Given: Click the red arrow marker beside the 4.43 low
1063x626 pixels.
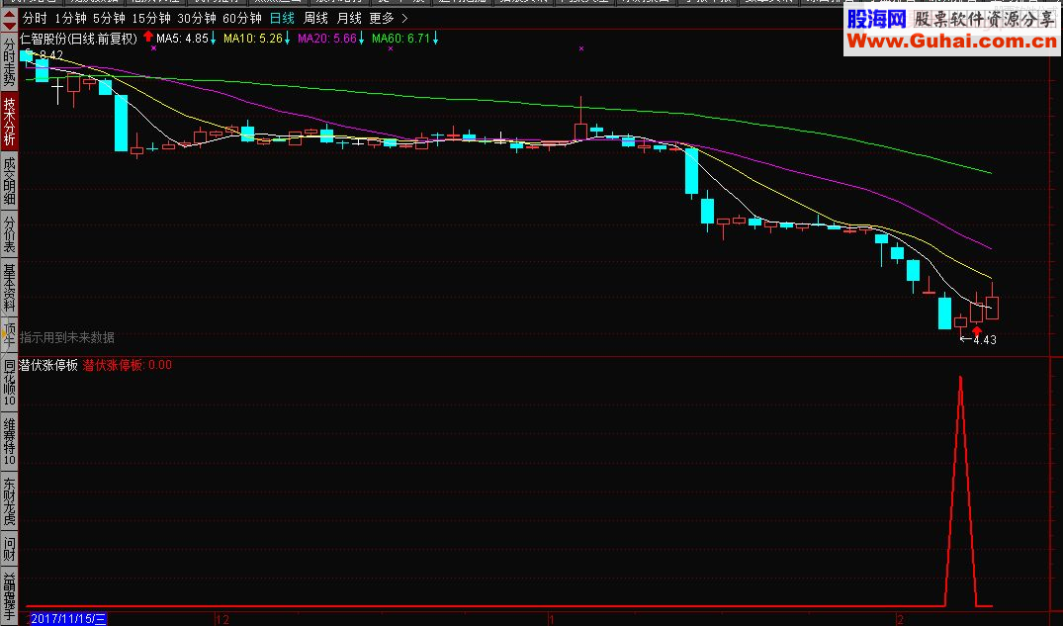Looking at the screenshot, I should click(976, 330).
